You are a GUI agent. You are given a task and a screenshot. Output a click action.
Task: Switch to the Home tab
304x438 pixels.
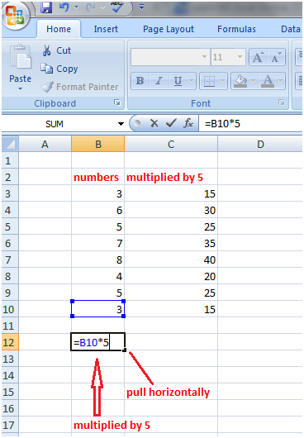click(x=59, y=29)
